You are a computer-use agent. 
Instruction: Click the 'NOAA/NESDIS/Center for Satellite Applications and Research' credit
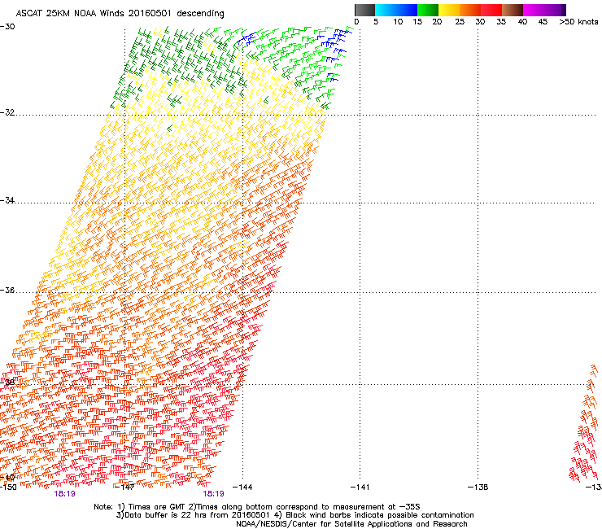coord(351,524)
